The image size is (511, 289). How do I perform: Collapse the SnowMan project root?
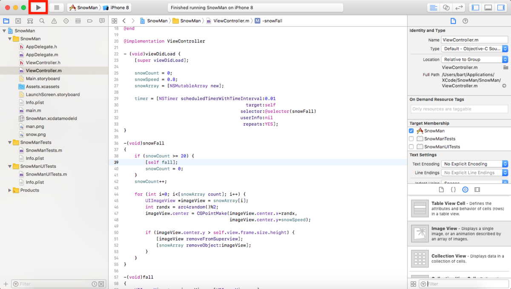4,31
